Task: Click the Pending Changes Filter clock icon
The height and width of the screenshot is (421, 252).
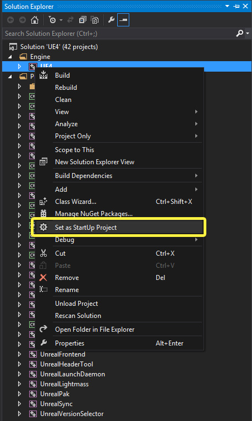Action: tap(52, 20)
